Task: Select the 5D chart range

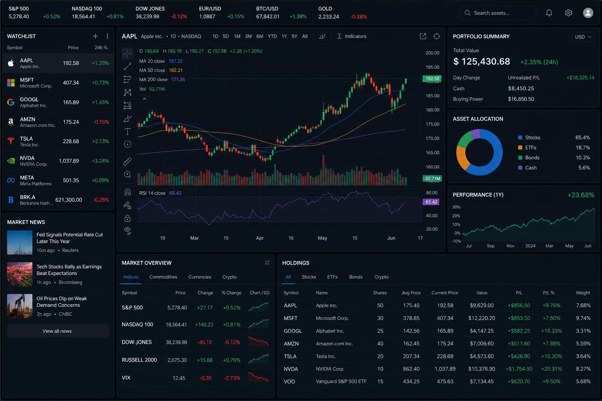Action: click(226, 36)
